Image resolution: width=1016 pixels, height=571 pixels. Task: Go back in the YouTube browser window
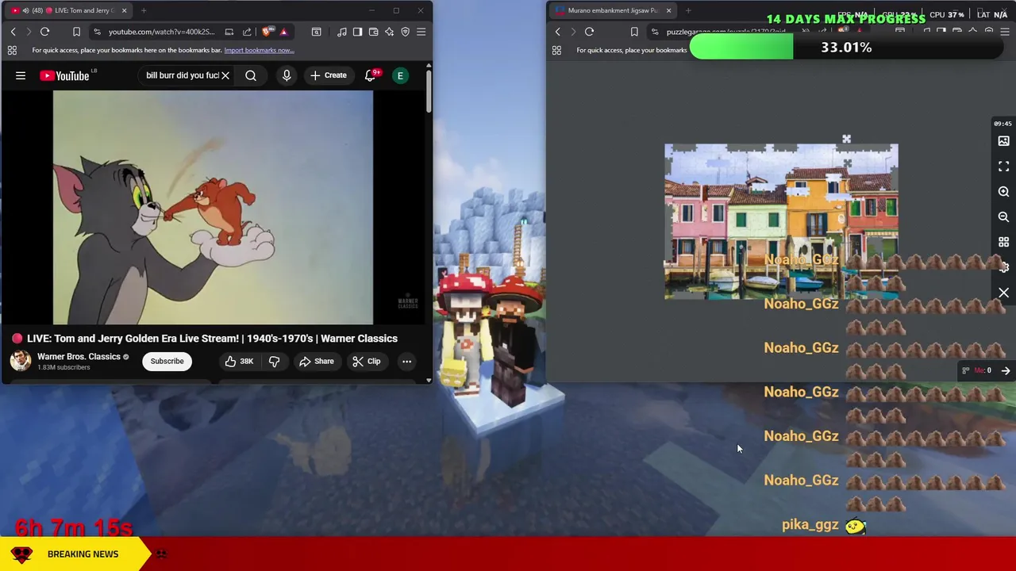click(13, 32)
